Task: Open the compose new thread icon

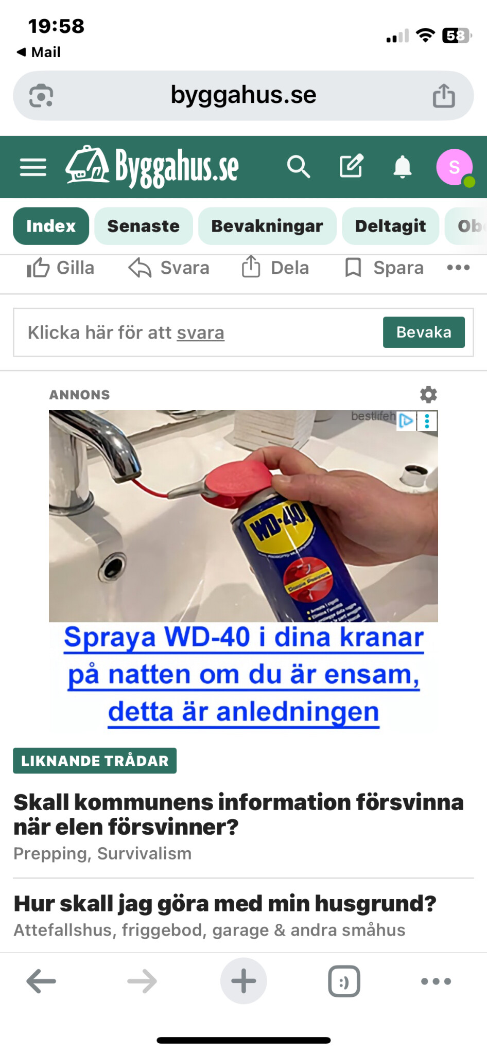Action: point(351,166)
